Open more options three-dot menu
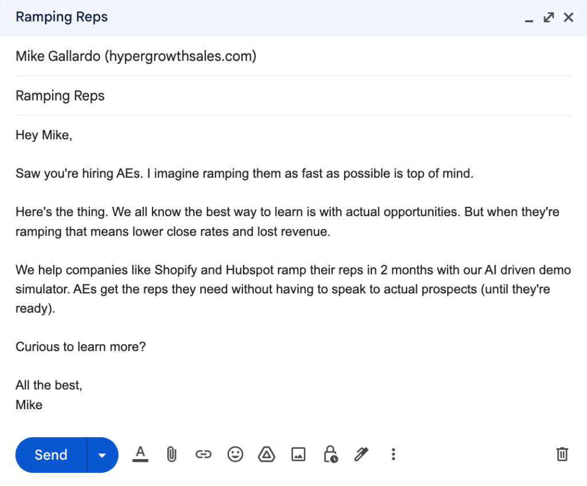This screenshot has width=587, height=486. pos(393,454)
